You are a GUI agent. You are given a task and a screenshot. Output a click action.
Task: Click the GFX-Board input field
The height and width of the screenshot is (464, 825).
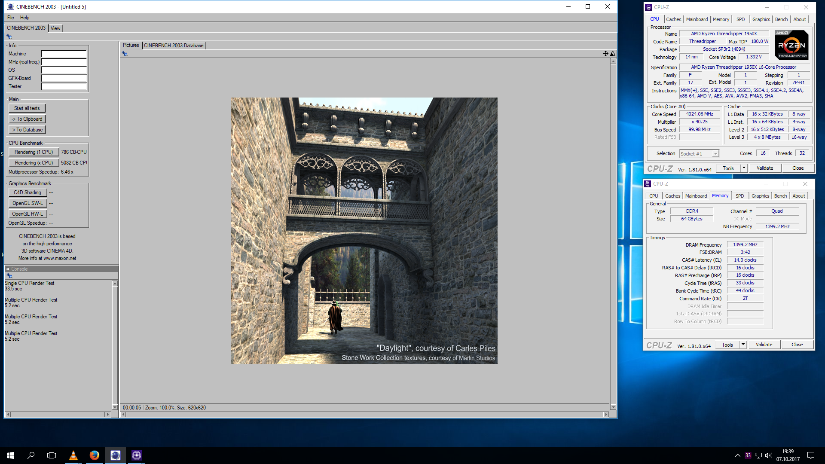64,78
